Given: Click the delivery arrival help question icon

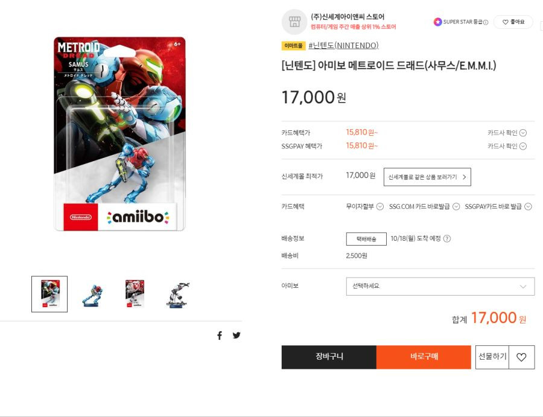Looking at the screenshot, I should pos(447,238).
